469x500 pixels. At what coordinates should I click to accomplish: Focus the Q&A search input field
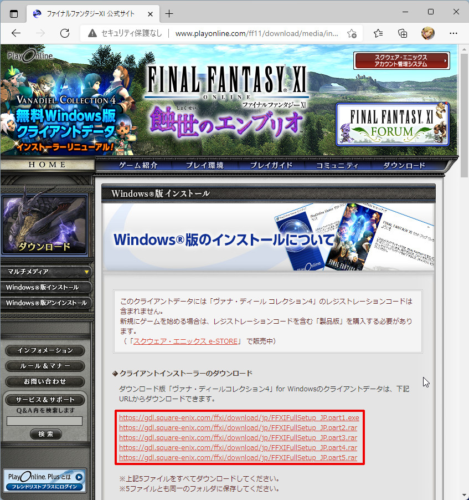pyautogui.click(x=45, y=421)
